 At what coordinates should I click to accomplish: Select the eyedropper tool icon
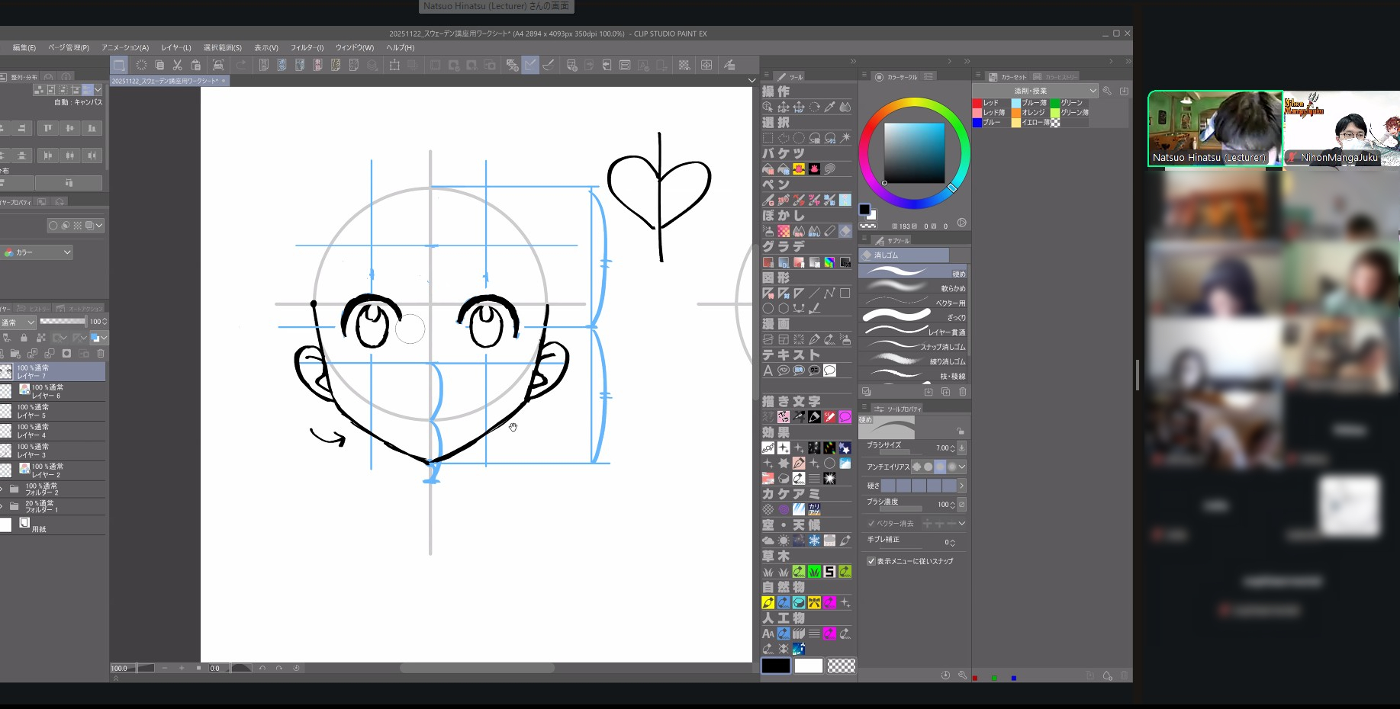click(x=829, y=107)
